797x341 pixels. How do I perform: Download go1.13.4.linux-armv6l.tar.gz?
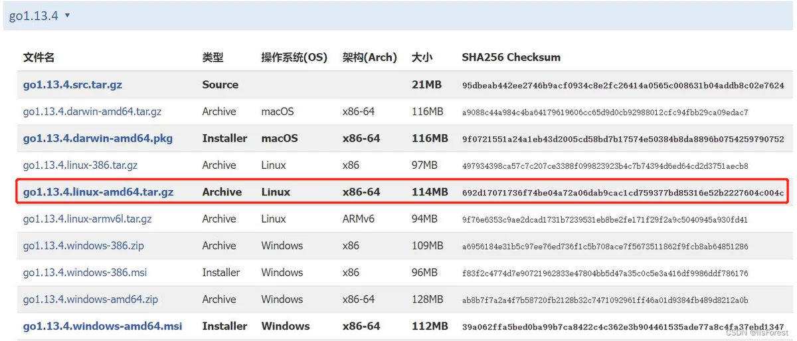[x=88, y=219]
